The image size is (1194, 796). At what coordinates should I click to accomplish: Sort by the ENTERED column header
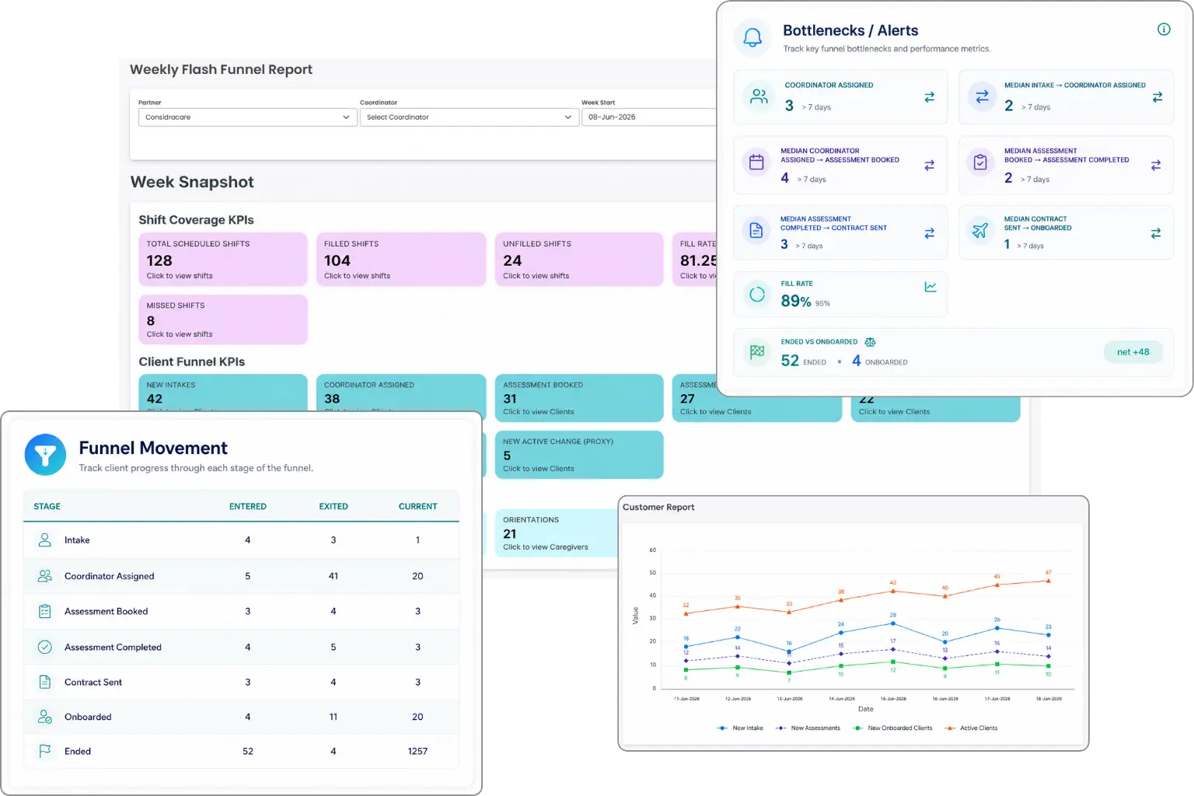248,506
